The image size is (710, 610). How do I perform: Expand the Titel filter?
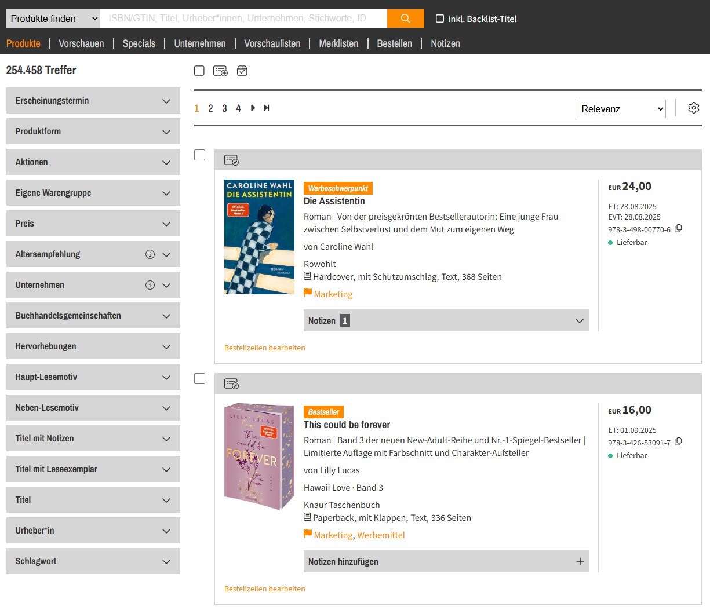(93, 500)
